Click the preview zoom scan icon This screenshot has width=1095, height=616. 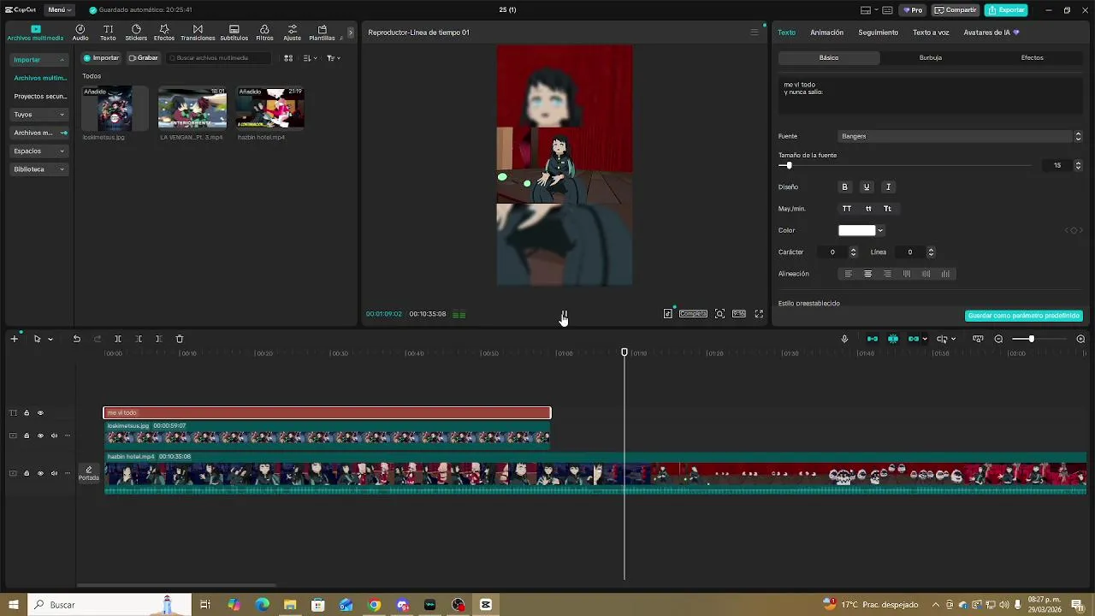pyautogui.click(x=719, y=314)
